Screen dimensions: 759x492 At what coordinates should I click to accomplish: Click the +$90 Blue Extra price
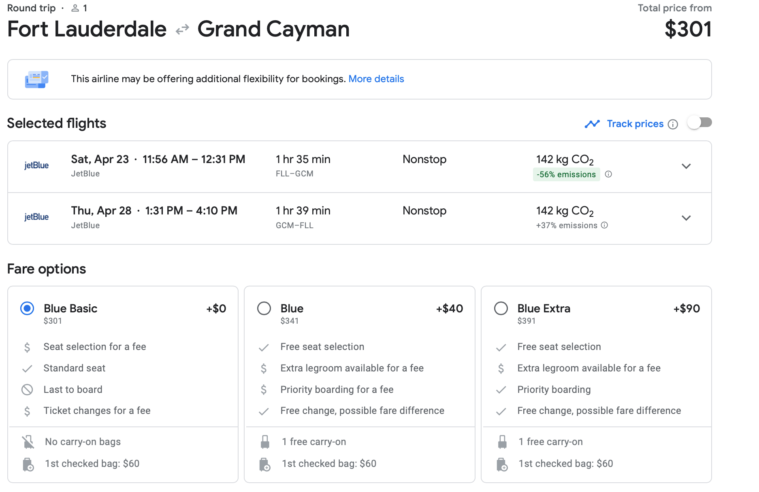687,309
